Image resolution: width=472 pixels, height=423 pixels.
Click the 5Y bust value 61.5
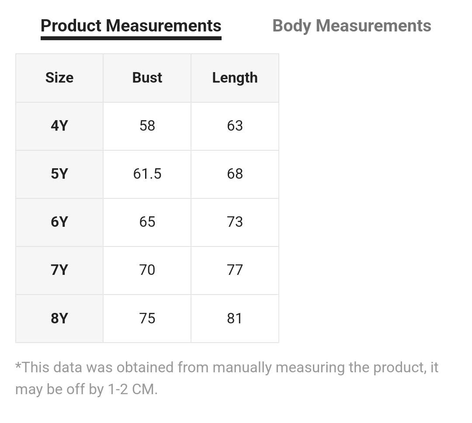pos(147,174)
